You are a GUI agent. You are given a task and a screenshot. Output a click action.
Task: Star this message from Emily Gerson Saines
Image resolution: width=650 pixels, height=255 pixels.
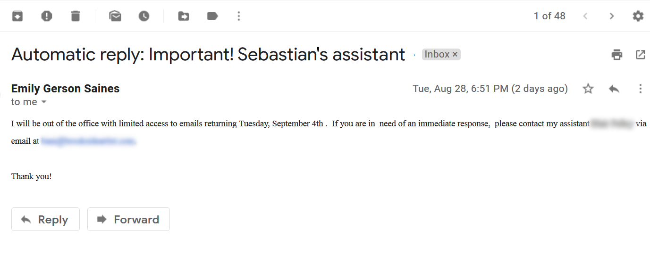coord(588,89)
